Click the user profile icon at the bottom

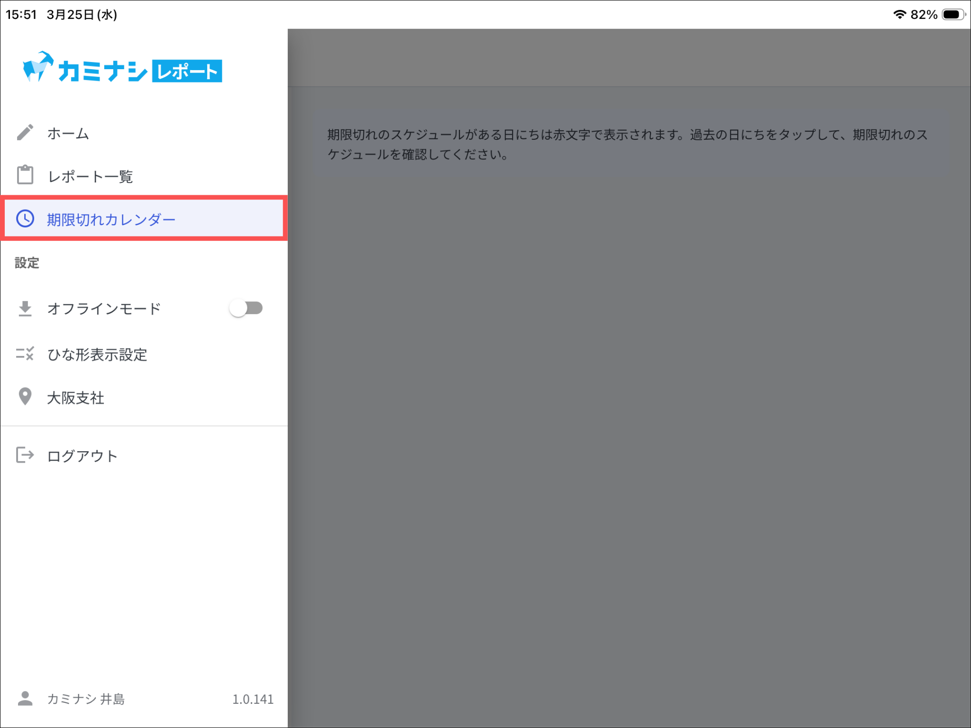coord(25,698)
